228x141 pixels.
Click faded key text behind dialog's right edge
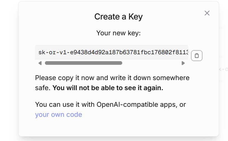[224, 69]
